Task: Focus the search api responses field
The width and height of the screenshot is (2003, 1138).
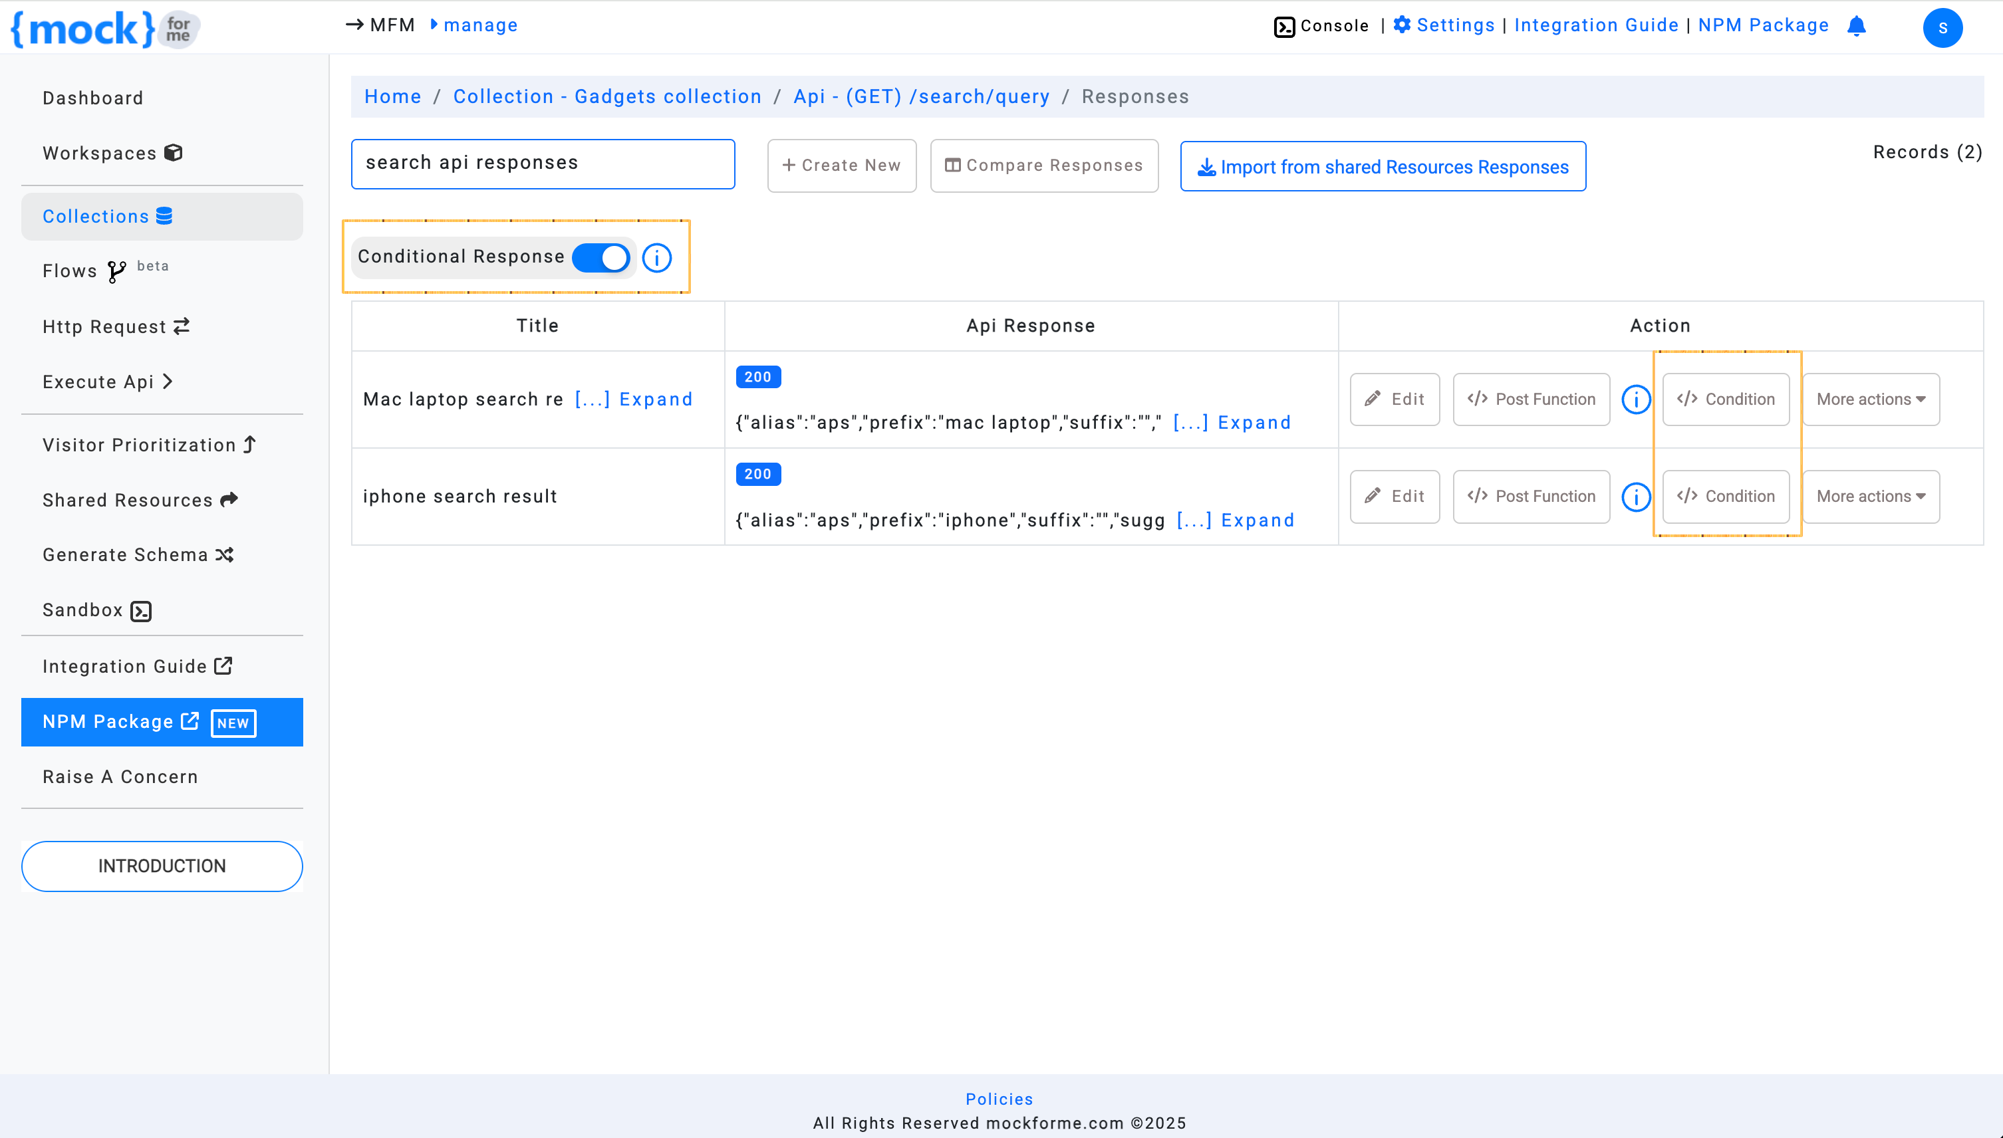Action: pyautogui.click(x=543, y=164)
